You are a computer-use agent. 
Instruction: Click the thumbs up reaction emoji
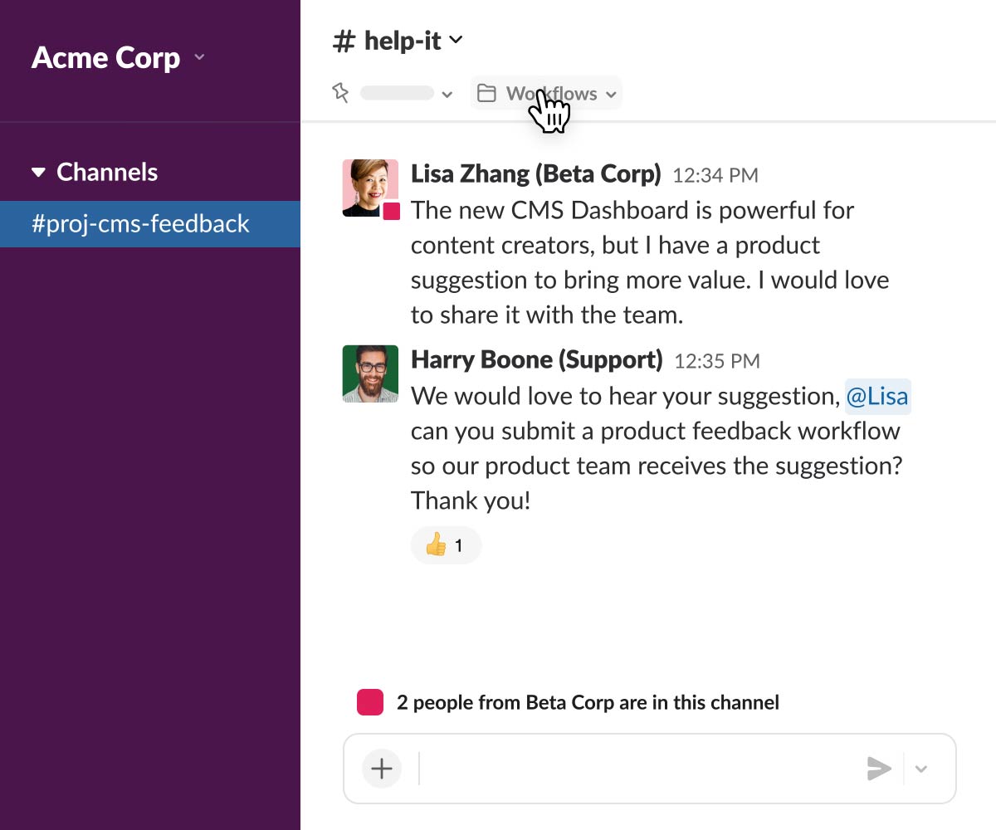(x=436, y=545)
